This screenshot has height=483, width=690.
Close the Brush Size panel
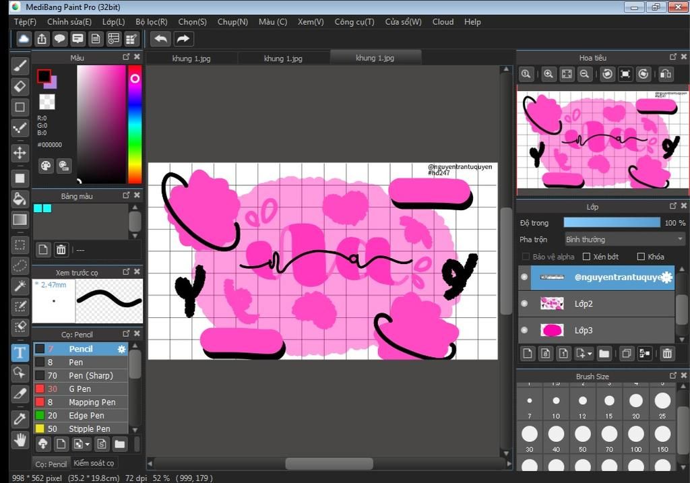click(684, 375)
